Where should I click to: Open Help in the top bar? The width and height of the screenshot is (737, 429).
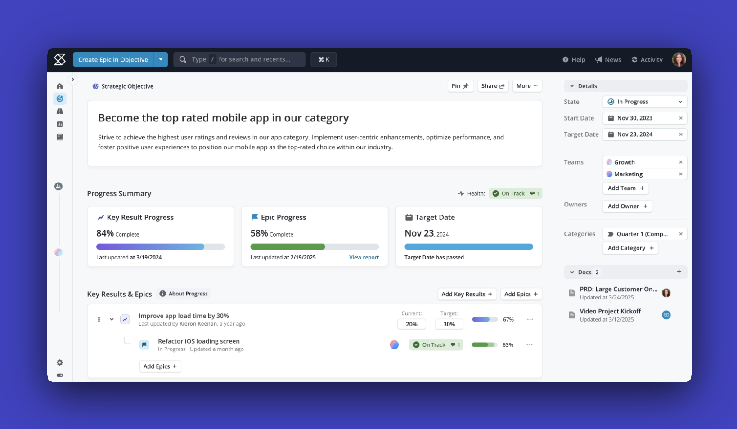(574, 59)
